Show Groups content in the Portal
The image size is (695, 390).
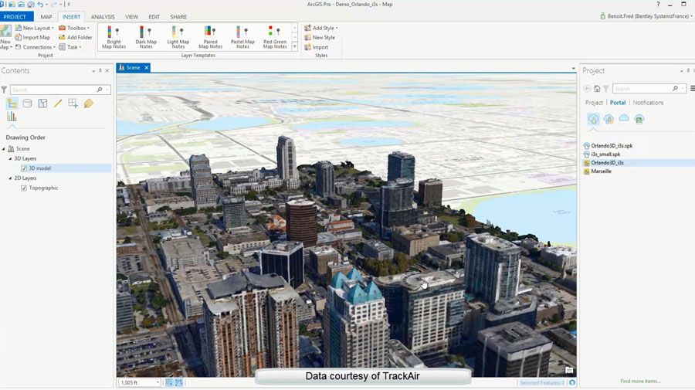coord(609,119)
